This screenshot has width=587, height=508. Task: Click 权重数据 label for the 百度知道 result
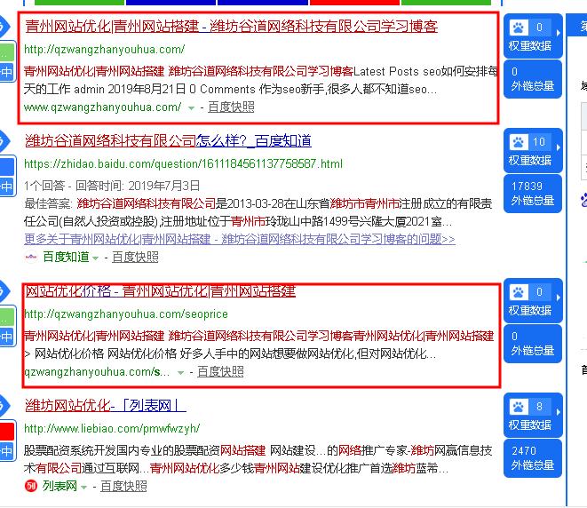click(x=530, y=161)
